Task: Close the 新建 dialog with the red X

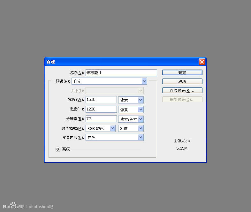Action: coord(202,62)
